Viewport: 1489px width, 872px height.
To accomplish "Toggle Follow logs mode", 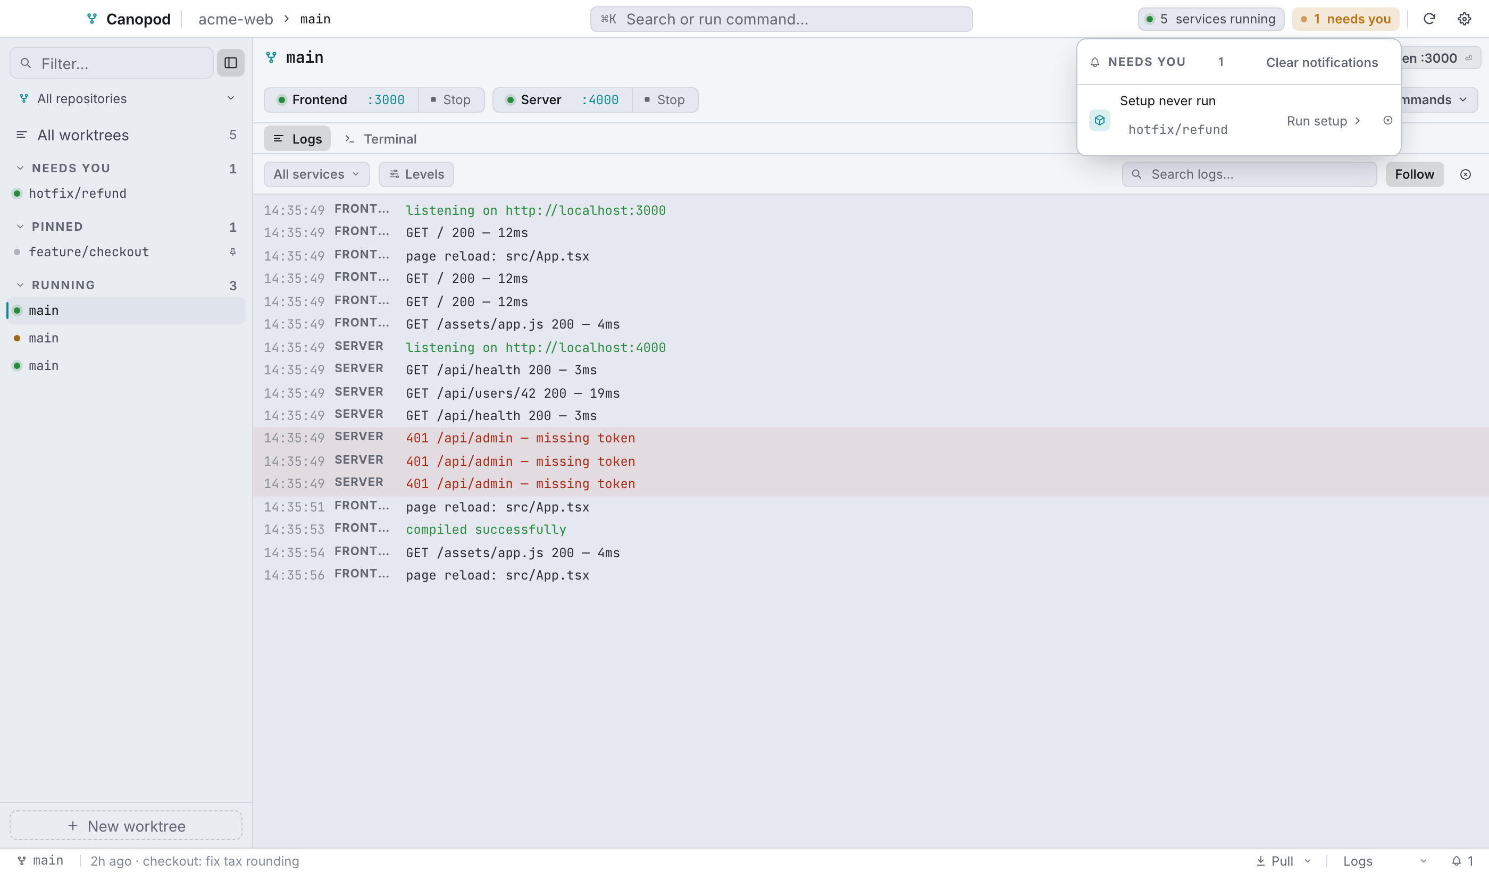I will click(1414, 174).
